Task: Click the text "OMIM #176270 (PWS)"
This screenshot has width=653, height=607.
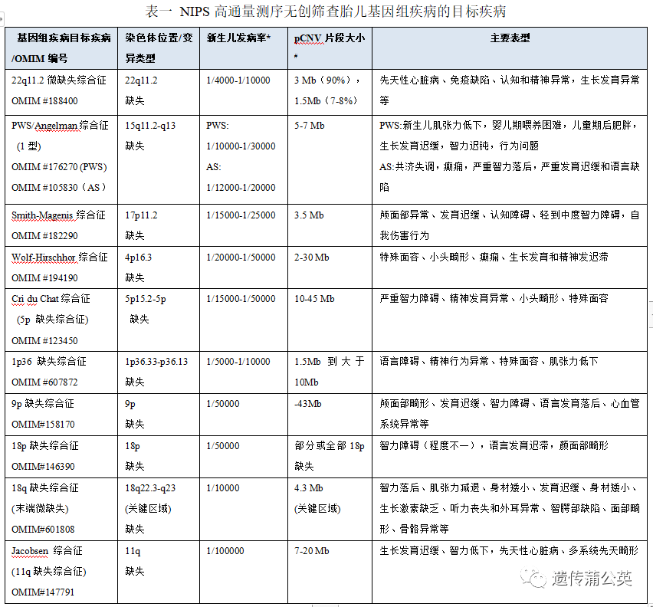Action: (59, 167)
